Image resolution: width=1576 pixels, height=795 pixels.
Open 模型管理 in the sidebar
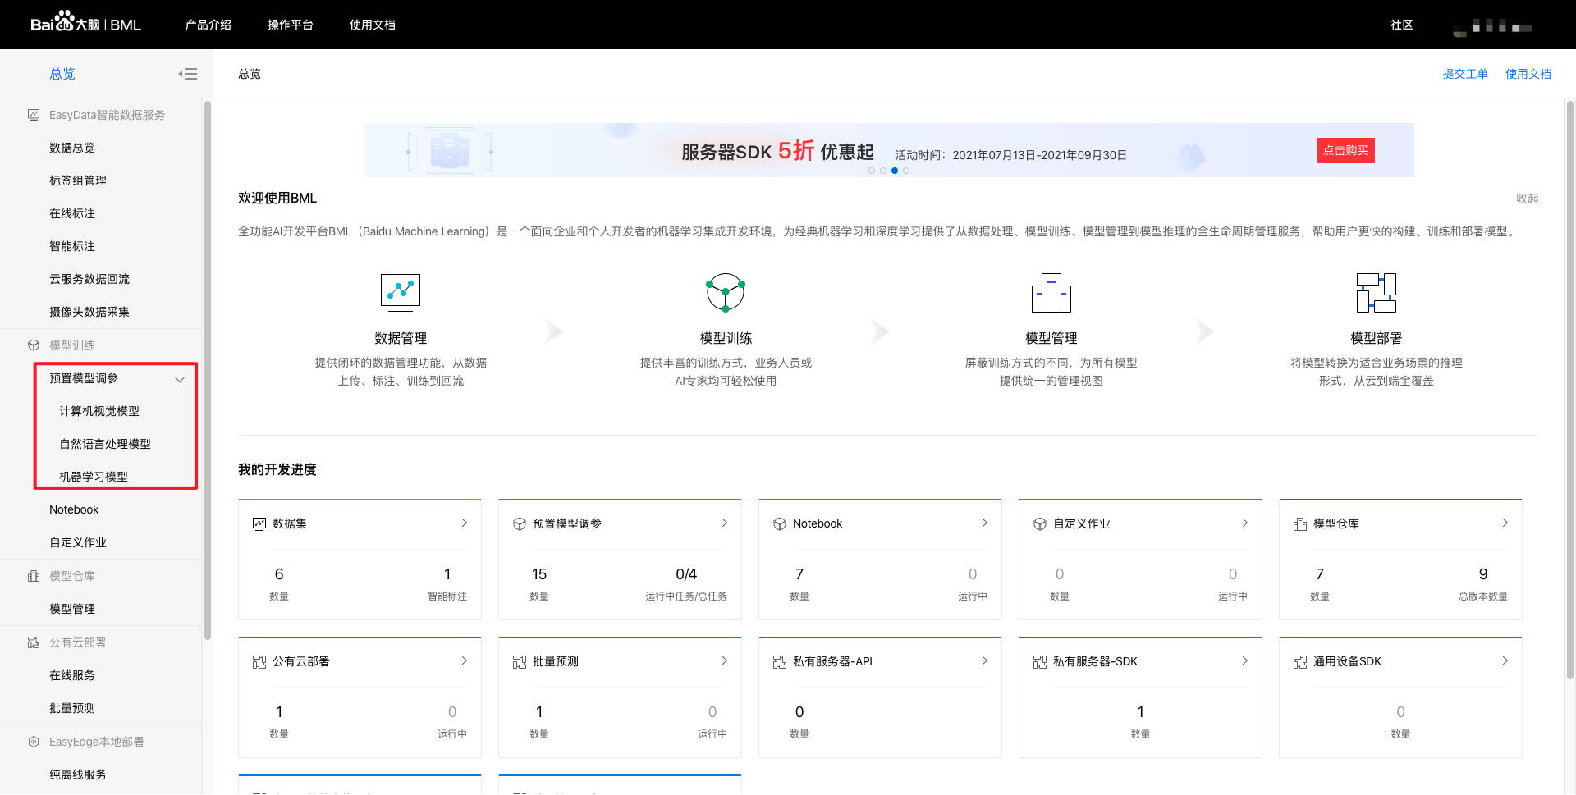(x=72, y=609)
